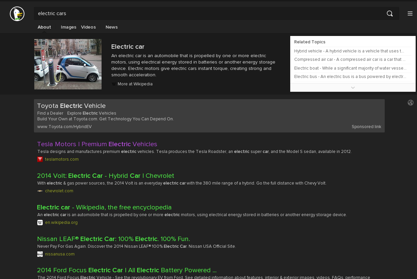Click the globe region icon
The height and width of the screenshot is (279, 417).
[x=411, y=103]
